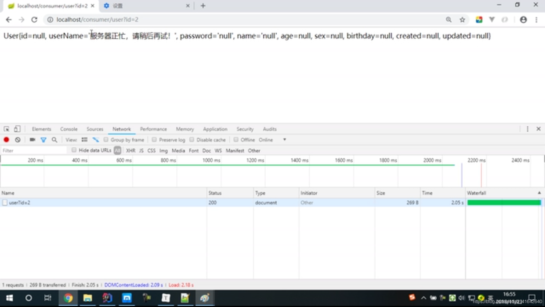Filter requests by WS
Screen dimensions: 545x307
point(218,151)
